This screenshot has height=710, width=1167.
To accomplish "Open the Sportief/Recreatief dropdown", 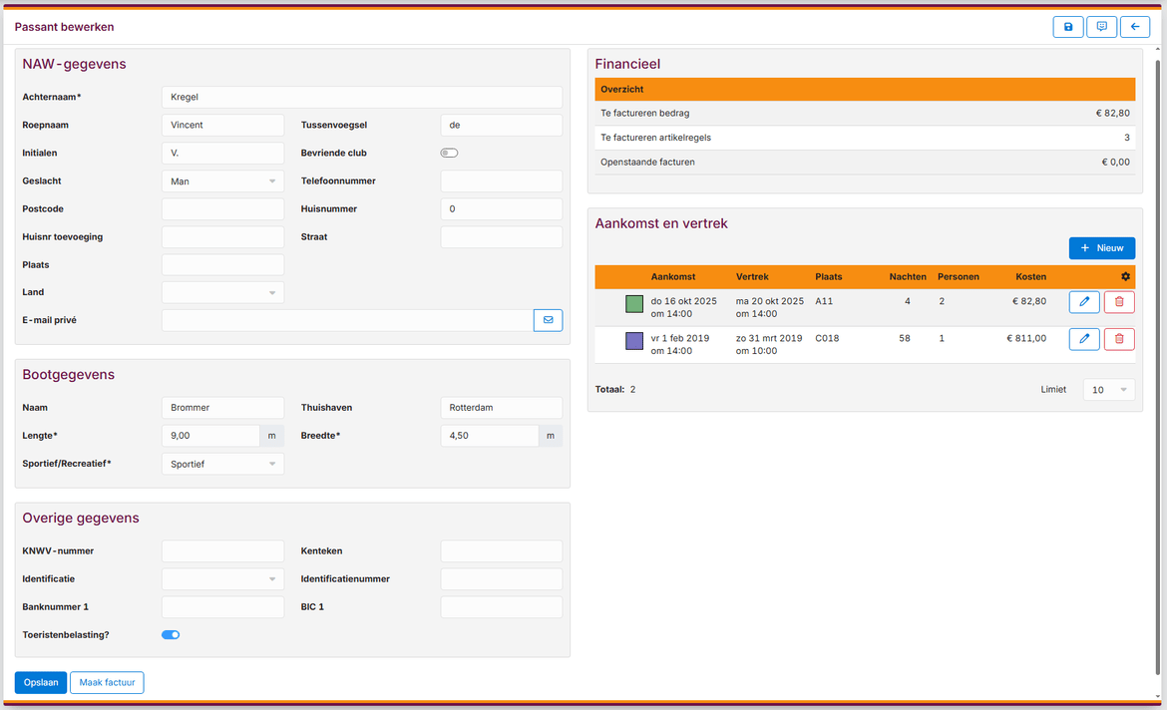I will click(222, 465).
